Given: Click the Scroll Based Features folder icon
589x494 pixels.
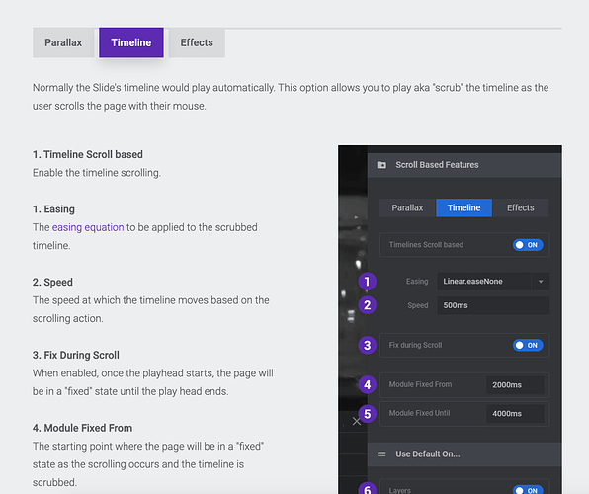Looking at the screenshot, I should tap(381, 165).
